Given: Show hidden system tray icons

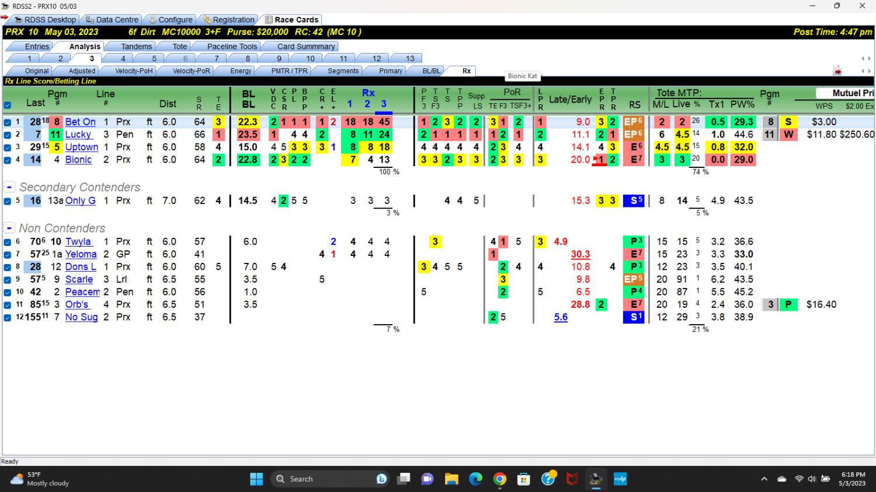Looking at the screenshot, I should [764, 479].
